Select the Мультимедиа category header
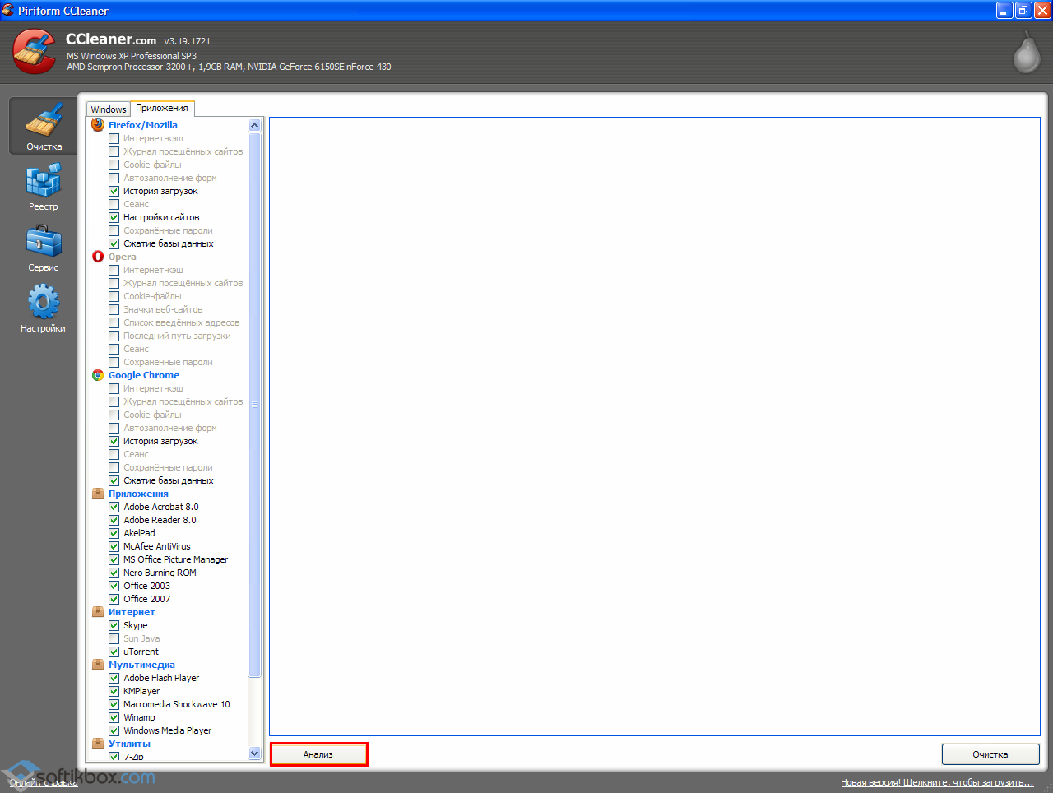The image size is (1053, 793). 141,665
